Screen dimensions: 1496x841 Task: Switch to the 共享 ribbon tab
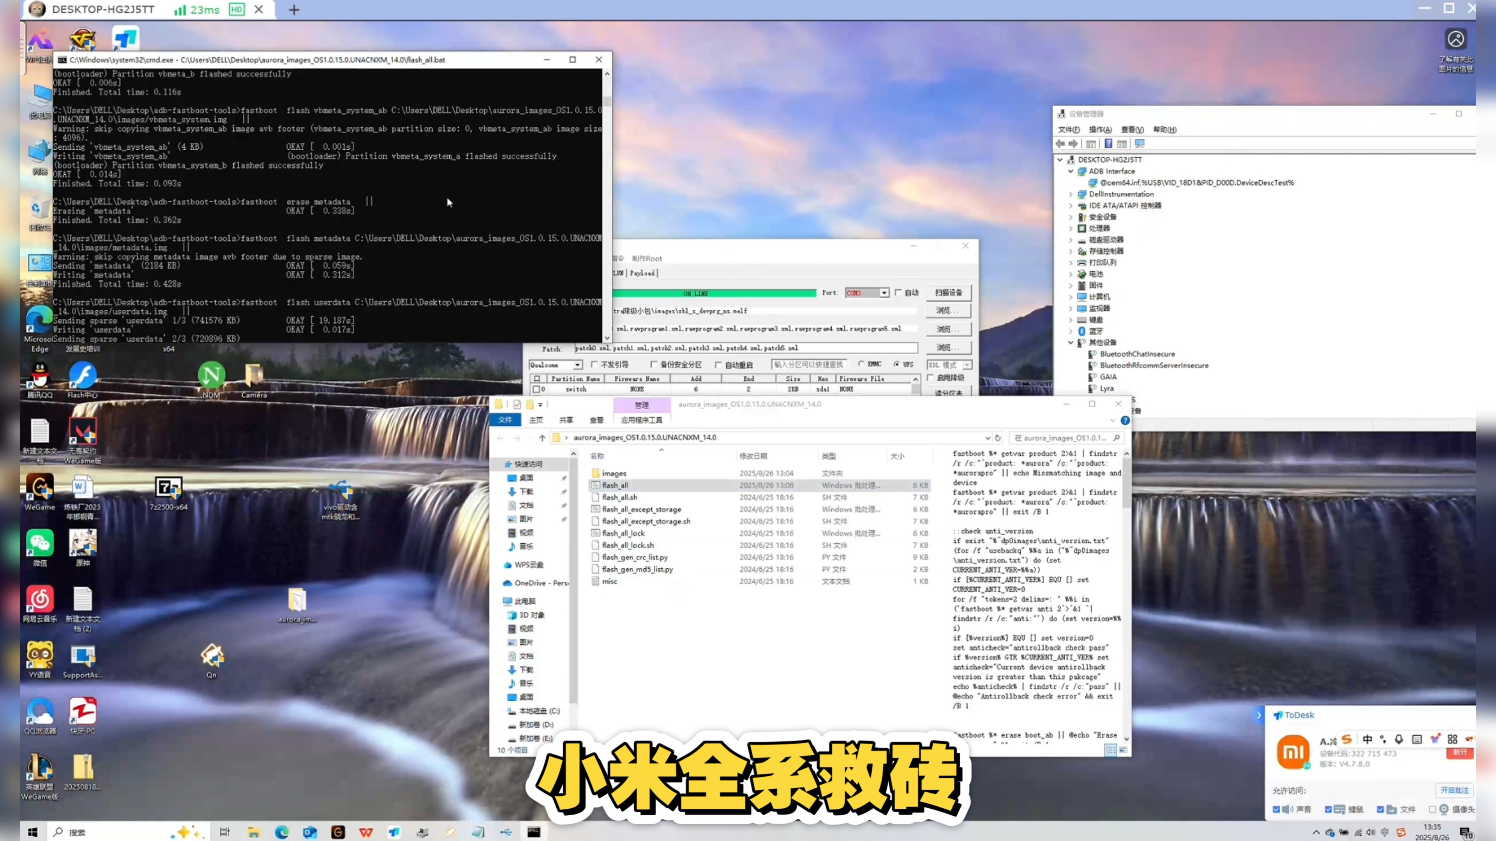pyautogui.click(x=566, y=420)
